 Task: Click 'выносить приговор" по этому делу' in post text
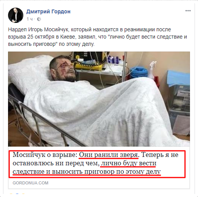[51, 44]
